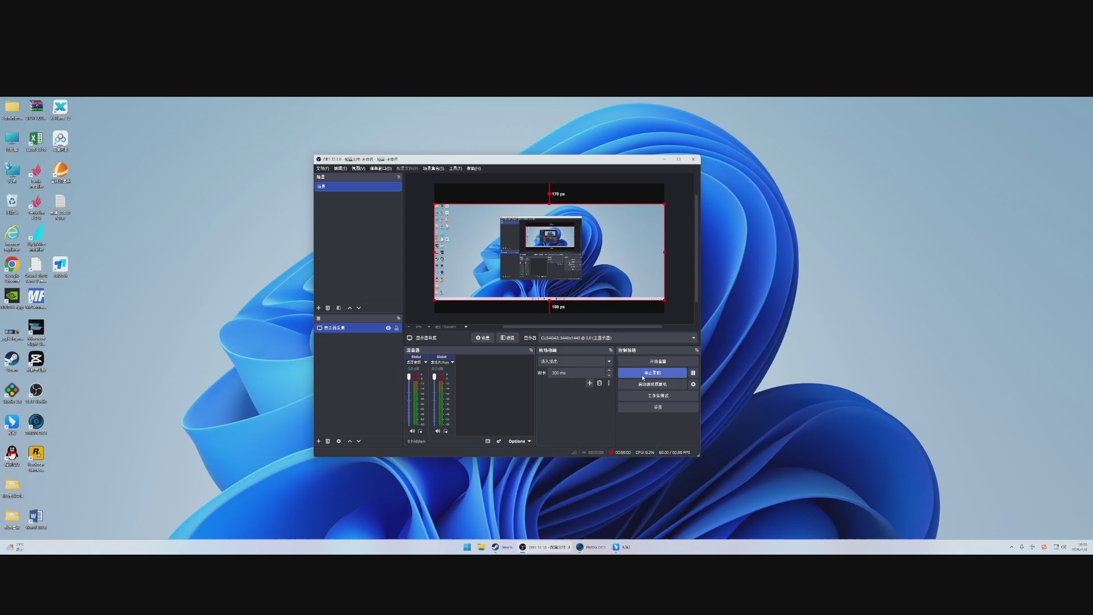Remove selected source with trash icon

tap(328, 441)
